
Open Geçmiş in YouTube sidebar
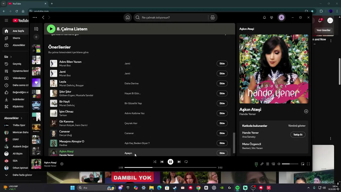click(15, 64)
